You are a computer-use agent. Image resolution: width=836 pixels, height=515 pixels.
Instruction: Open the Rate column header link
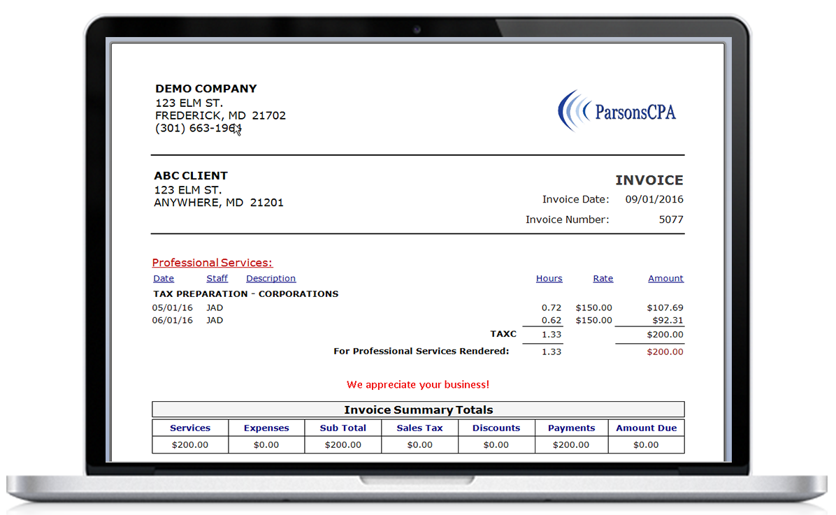(603, 278)
